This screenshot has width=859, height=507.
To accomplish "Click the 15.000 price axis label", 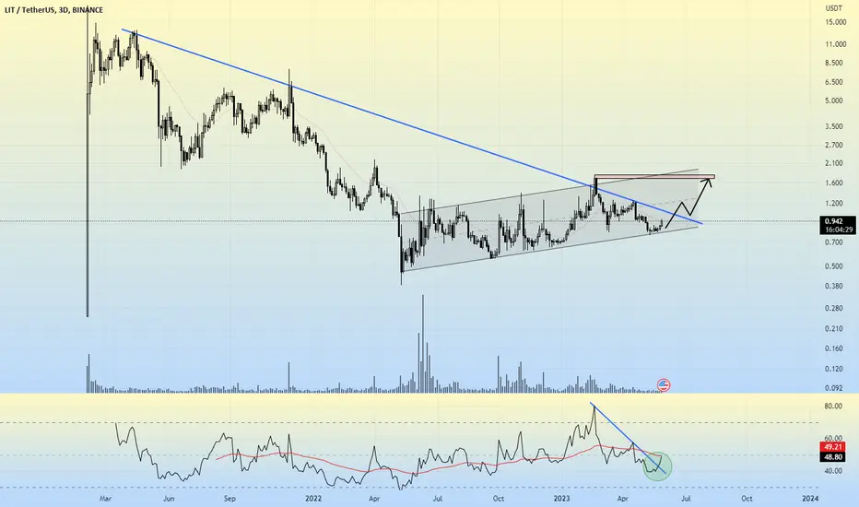I will tap(836, 22).
